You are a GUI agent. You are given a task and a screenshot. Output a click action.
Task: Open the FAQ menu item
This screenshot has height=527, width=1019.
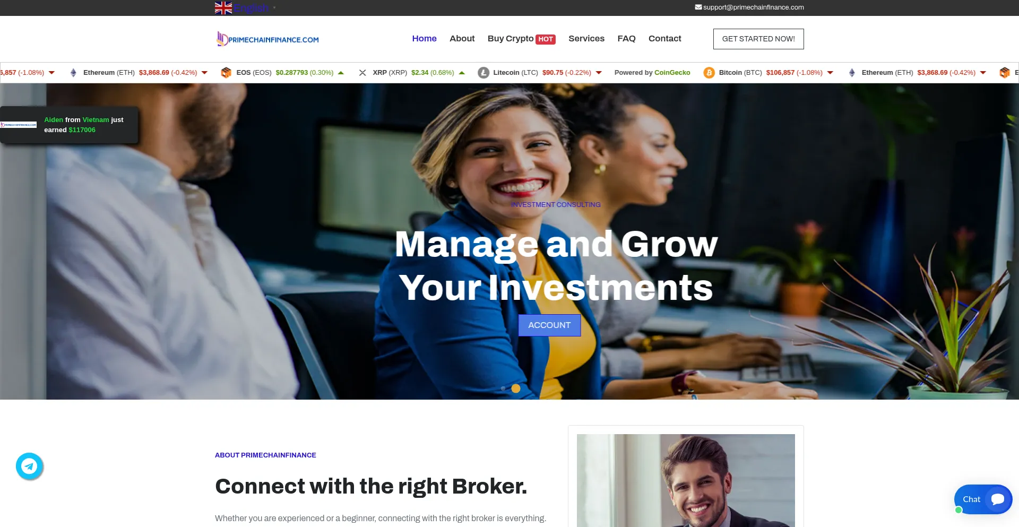[626, 39]
